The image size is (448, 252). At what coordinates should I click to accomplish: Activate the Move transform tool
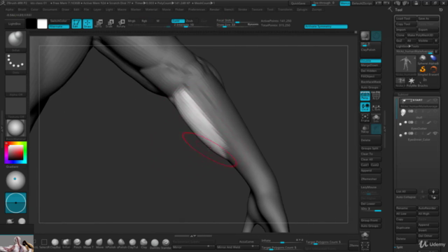99,23
